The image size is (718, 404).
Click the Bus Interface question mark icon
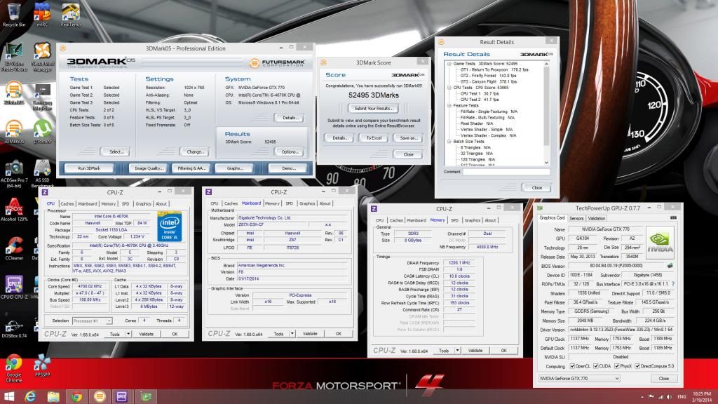click(672, 284)
